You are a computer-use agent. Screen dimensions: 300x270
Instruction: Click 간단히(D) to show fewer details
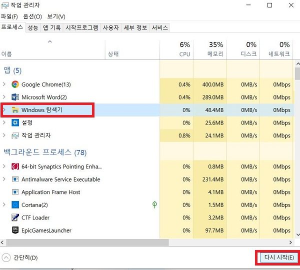25,258
